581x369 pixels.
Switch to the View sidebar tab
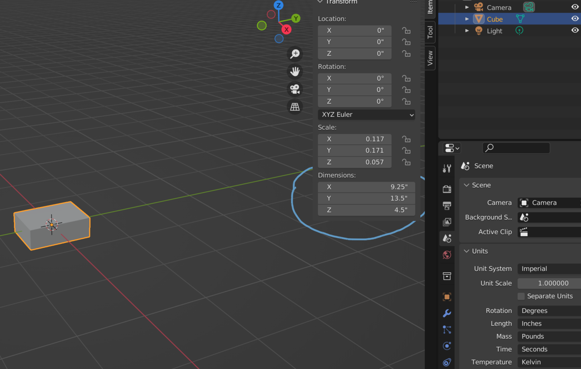[x=430, y=58]
